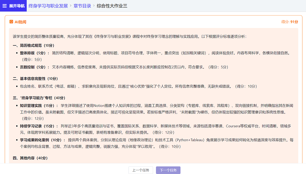
Task: Click heading 二、基本信息完整性（10分）
Action: [x=35, y=79]
